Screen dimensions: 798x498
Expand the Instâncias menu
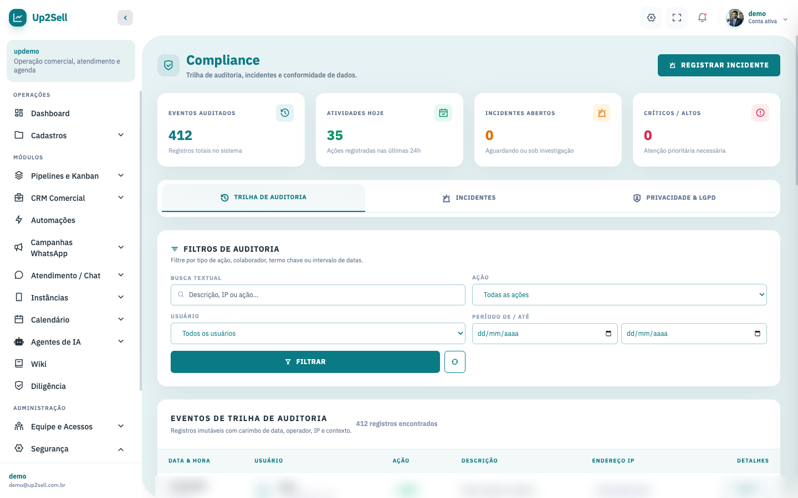(71, 298)
